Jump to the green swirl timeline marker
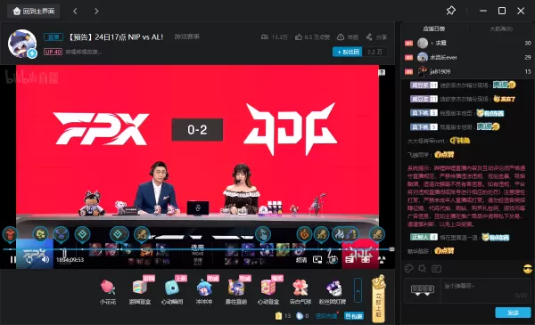Image resolution: width=535 pixels, height=325 pixels. [40, 234]
